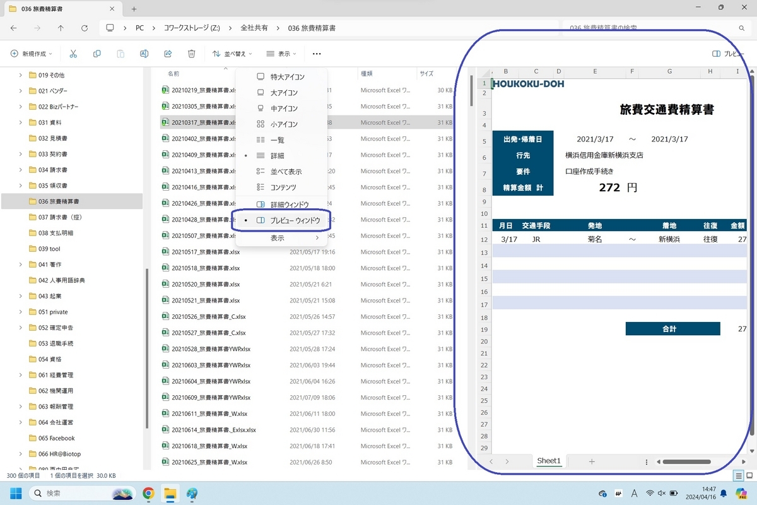Viewport: 757px width, 505px height.
Task: Click the Copy icon in toolbar
Action: 97,54
